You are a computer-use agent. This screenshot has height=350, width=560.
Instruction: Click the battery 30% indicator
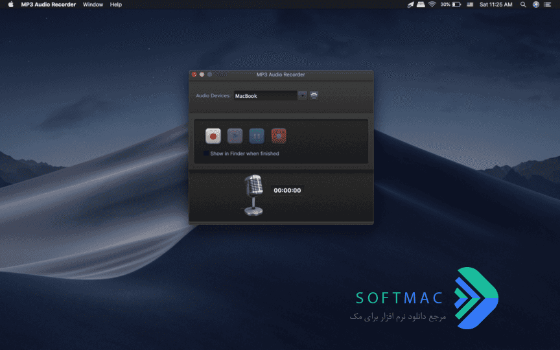[450, 5]
